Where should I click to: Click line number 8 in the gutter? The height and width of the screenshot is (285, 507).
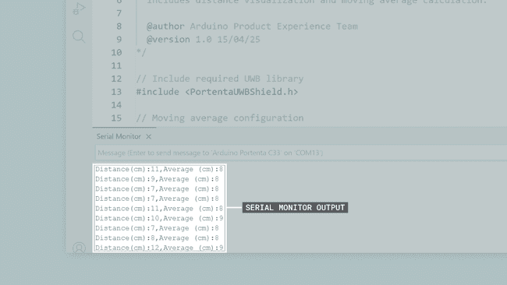tap(119, 26)
